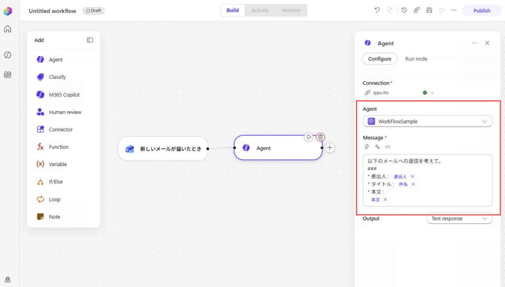505x287 pixels.
Task: Publish the workflow
Action: (482, 11)
